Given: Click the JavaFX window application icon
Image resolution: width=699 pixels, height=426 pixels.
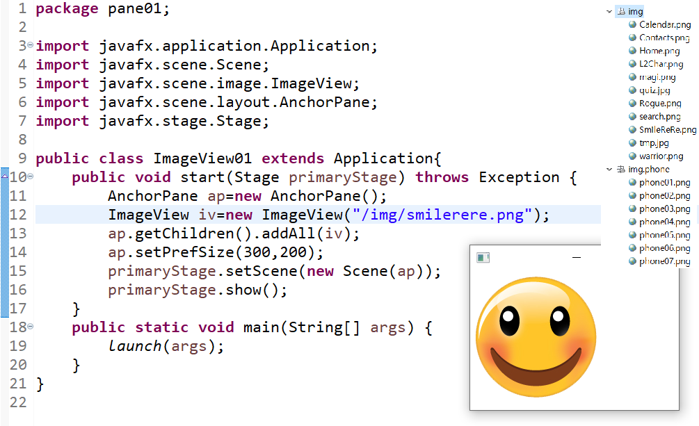Looking at the screenshot, I should point(483,258).
